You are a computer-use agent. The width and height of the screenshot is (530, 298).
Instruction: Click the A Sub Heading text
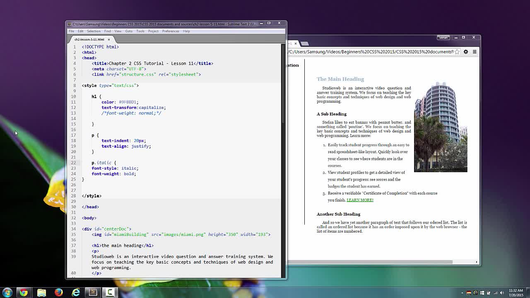point(332,114)
